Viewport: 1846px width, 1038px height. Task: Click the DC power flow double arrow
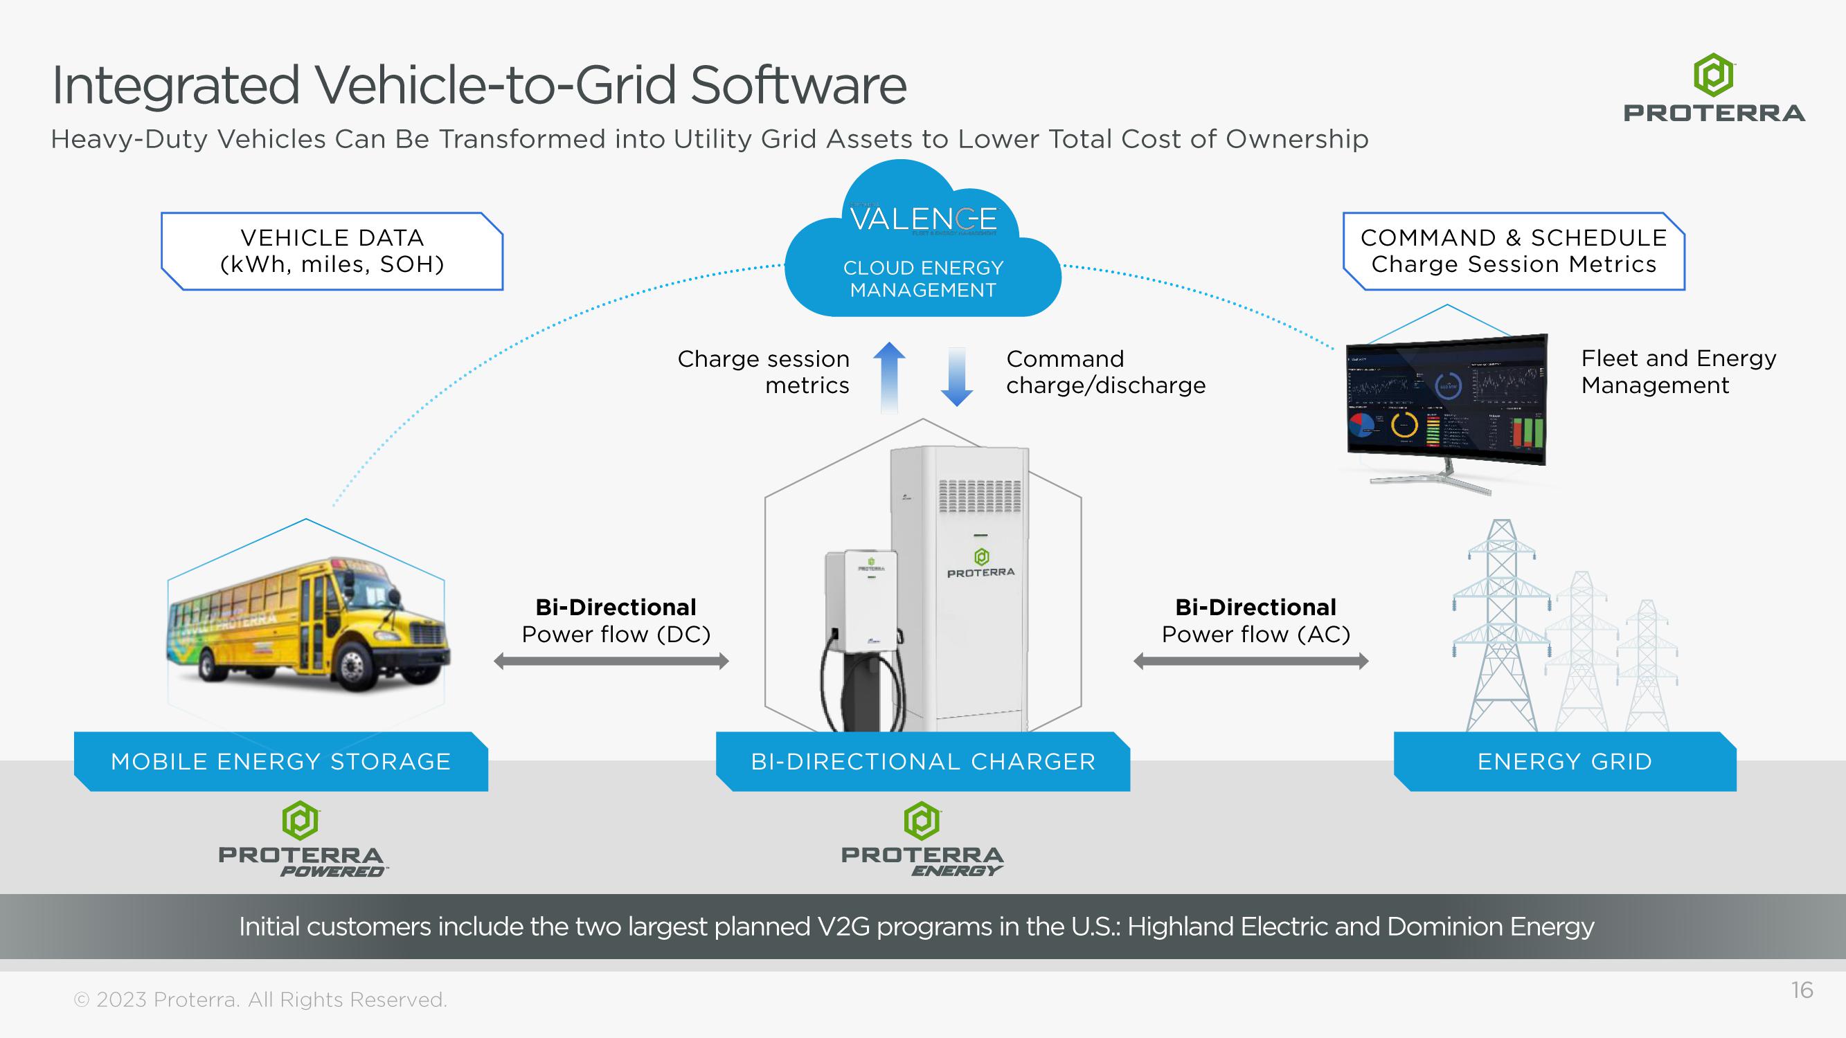click(611, 661)
